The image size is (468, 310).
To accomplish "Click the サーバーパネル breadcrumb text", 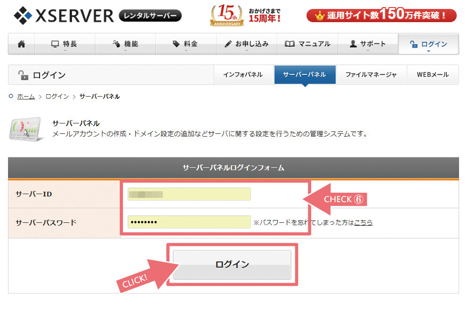I will click(100, 97).
